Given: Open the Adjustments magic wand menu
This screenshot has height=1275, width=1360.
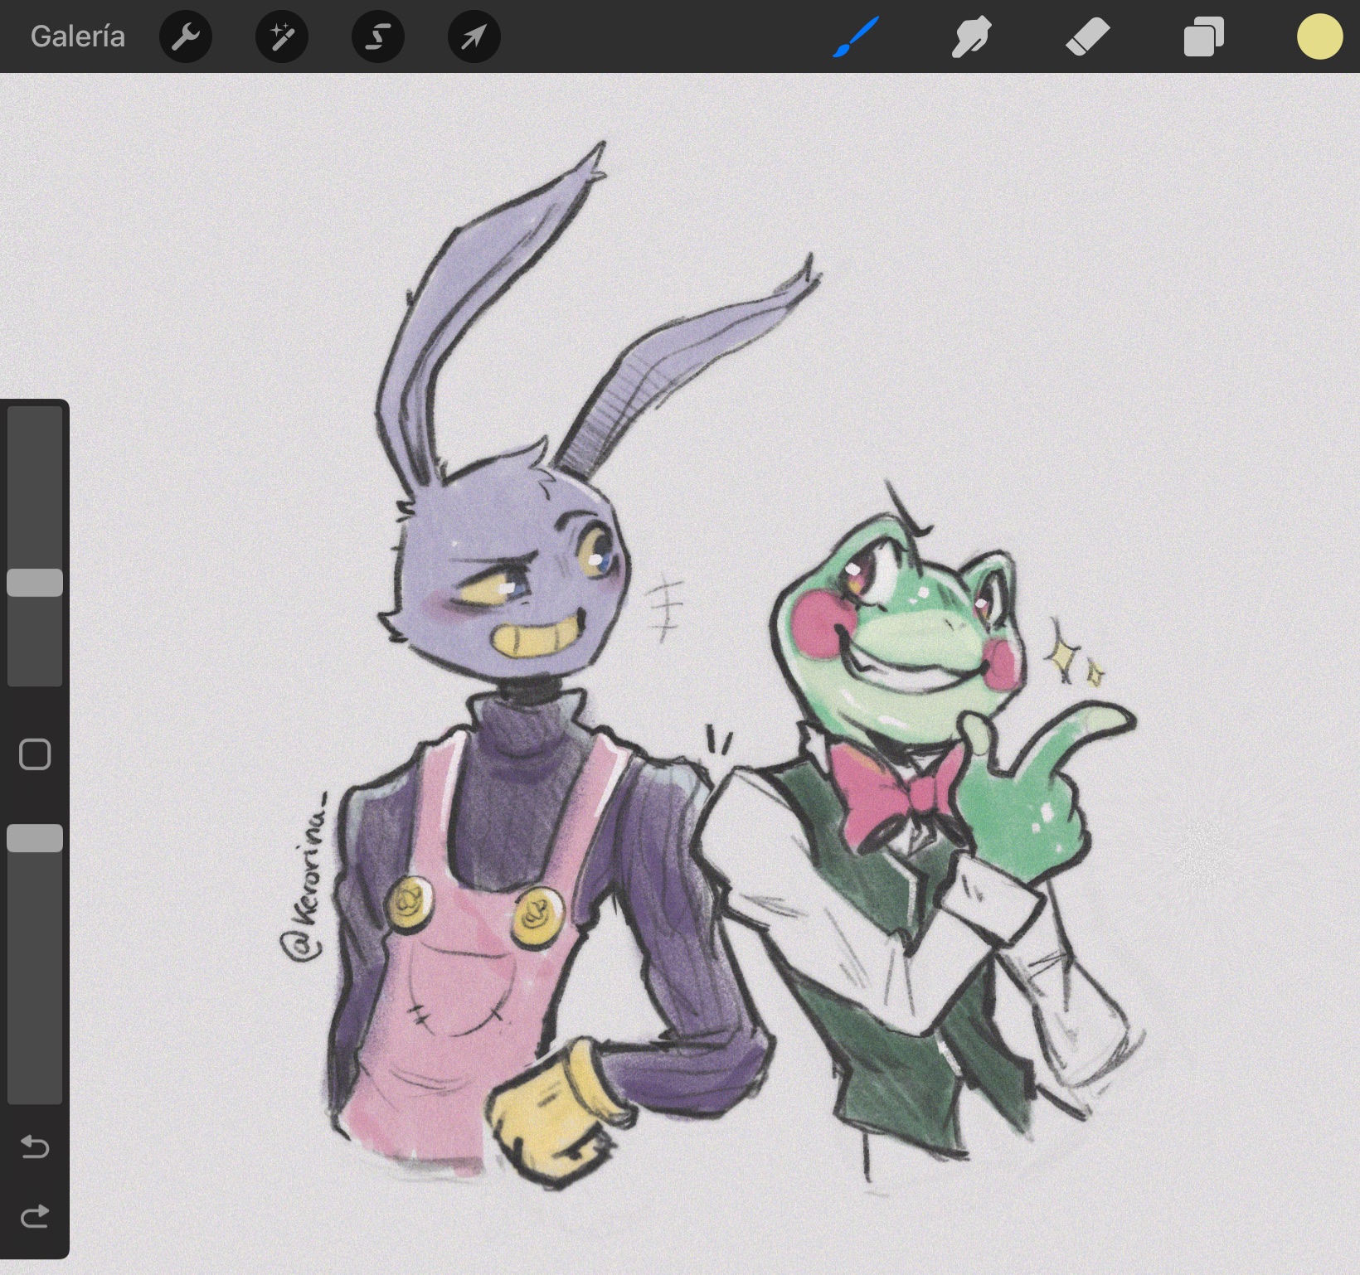Looking at the screenshot, I should (x=282, y=36).
